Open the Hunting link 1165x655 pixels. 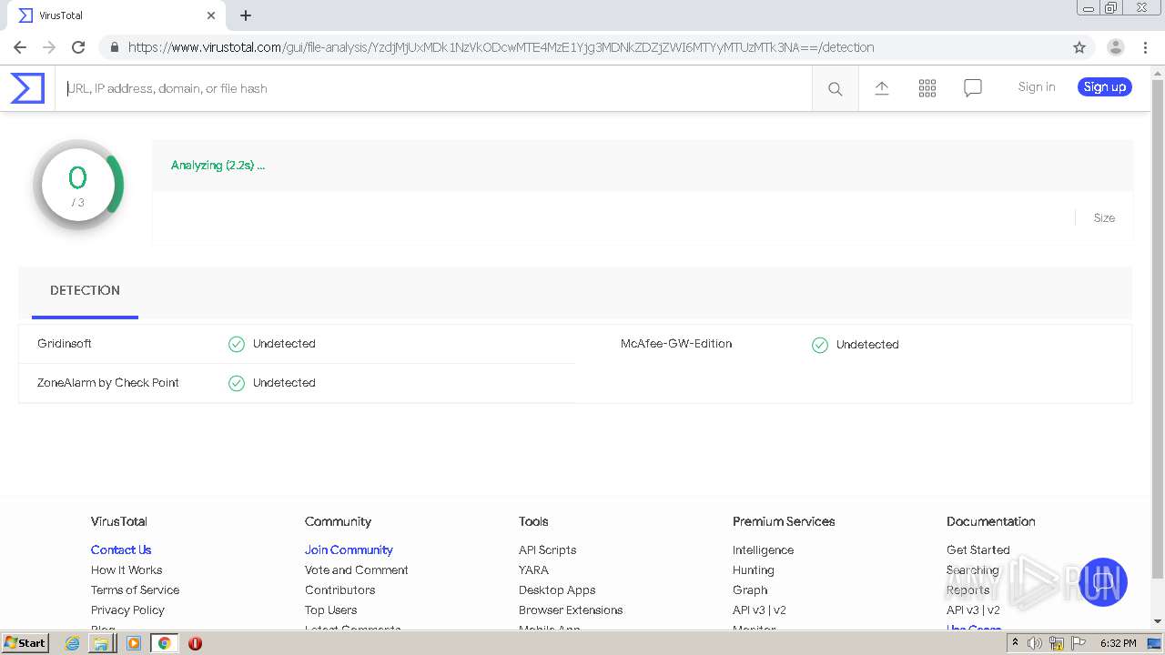coord(753,570)
